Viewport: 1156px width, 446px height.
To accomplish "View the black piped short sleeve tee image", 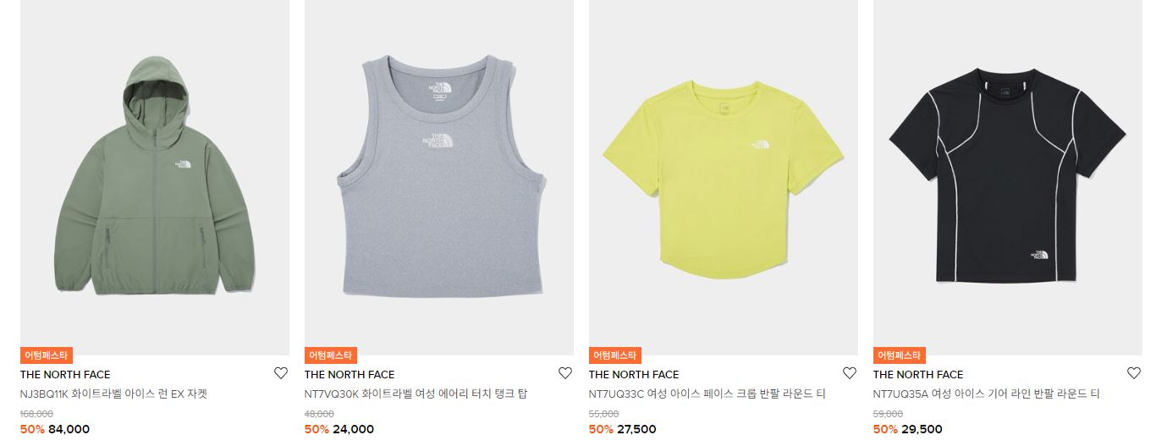I will [1008, 178].
